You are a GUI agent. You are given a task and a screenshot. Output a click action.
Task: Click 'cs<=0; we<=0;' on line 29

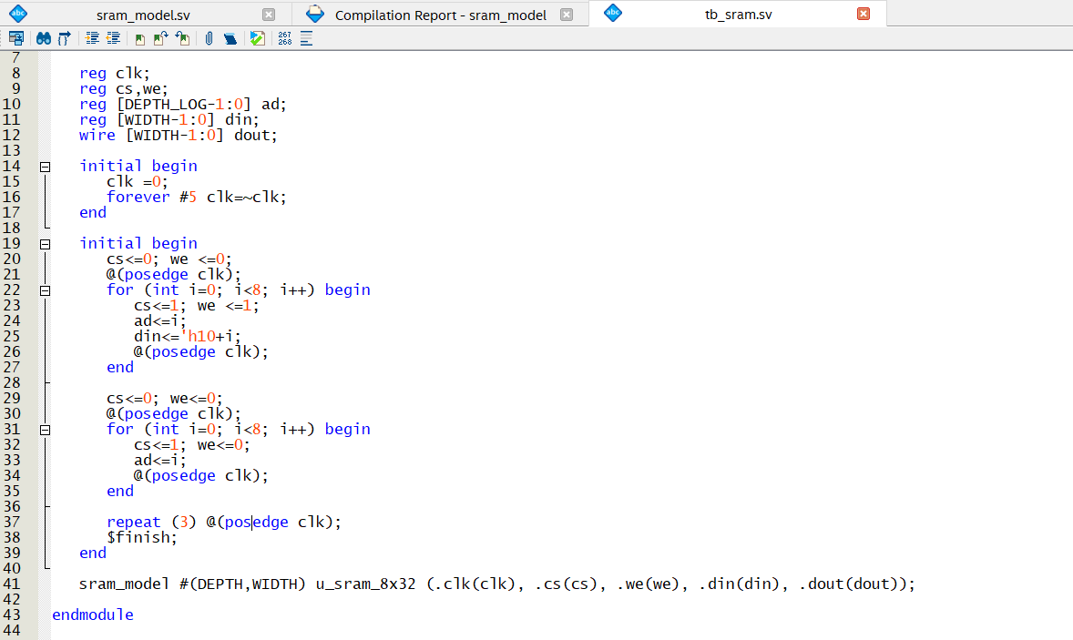(x=164, y=398)
